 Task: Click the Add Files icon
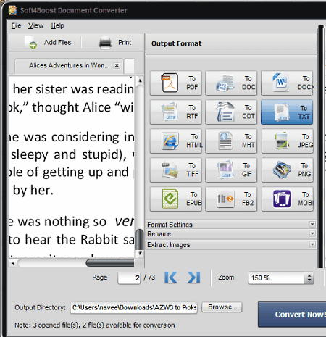tap(30, 42)
